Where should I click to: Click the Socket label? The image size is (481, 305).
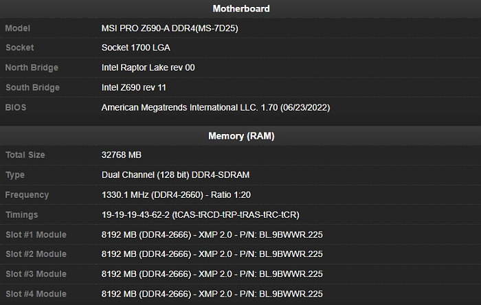[x=20, y=47]
